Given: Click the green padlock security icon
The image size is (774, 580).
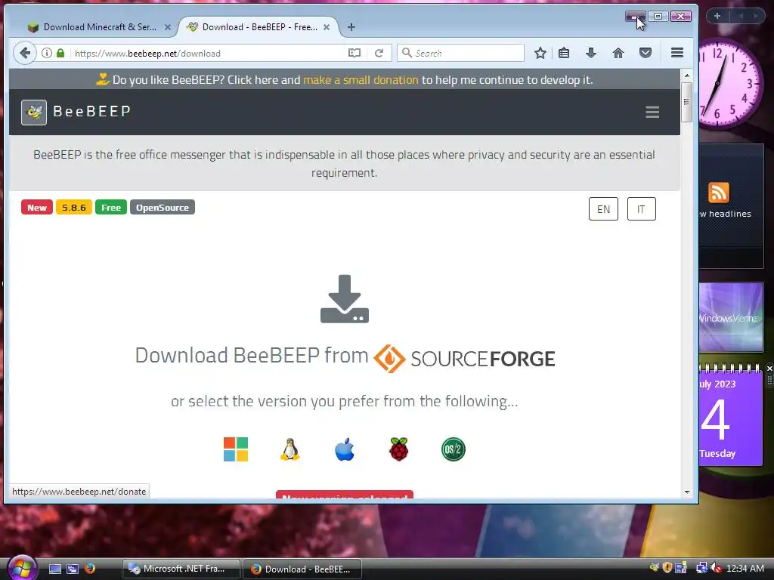Looking at the screenshot, I should (60, 54).
